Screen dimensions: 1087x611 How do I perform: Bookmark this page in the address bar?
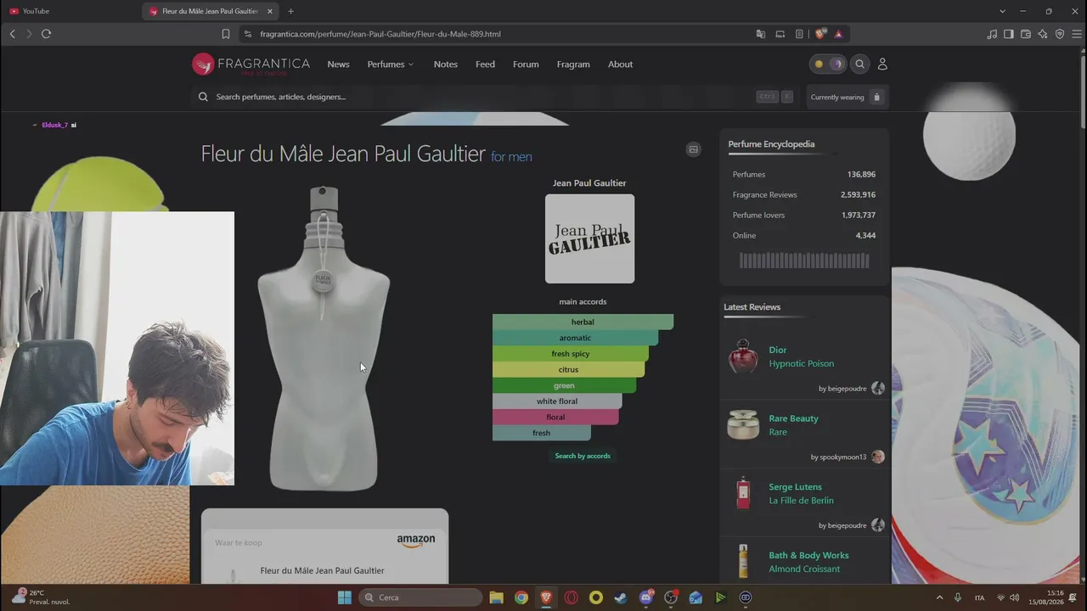pyautogui.click(x=226, y=34)
